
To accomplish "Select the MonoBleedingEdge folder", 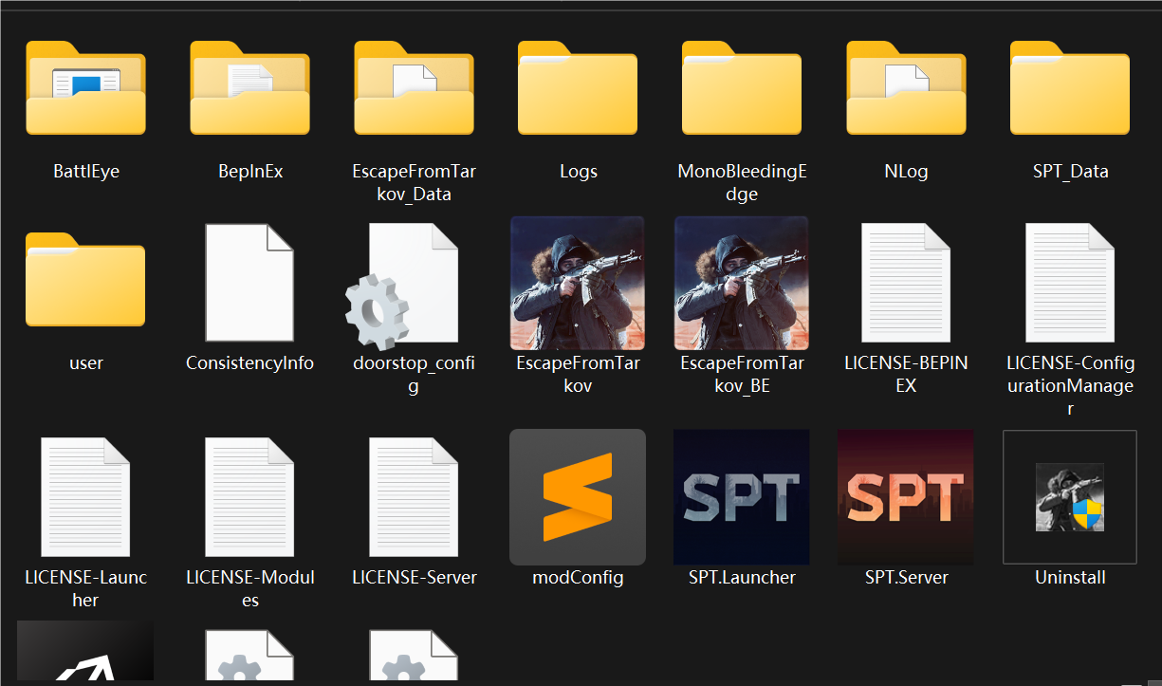I will (742, 89).
